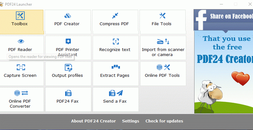
Task: Click the Extract Pages icon
Action: (116, 67)
